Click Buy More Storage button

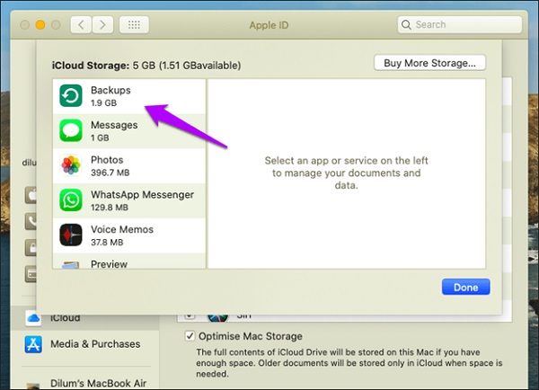click(429, 63)
